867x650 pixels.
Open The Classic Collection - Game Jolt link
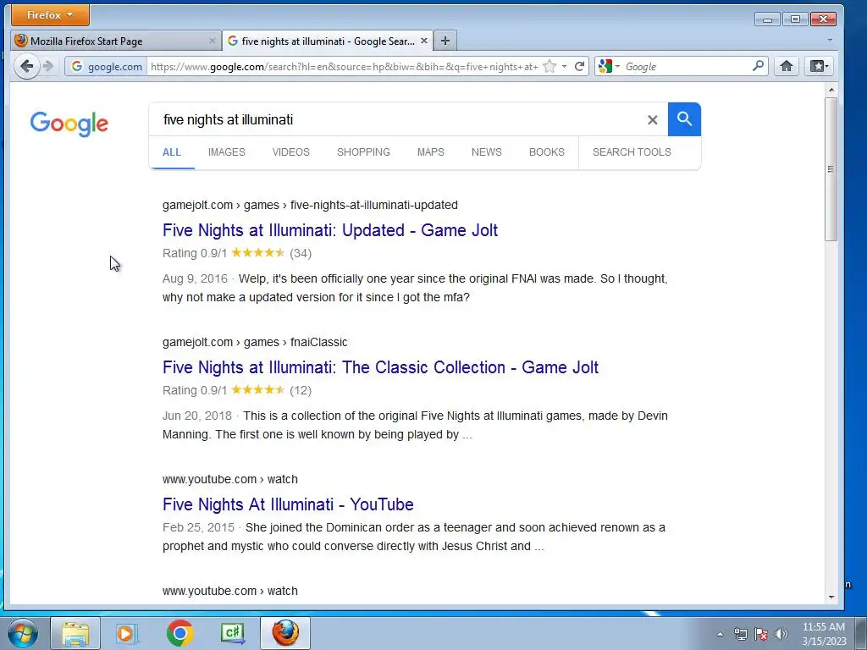click(380, 367)
